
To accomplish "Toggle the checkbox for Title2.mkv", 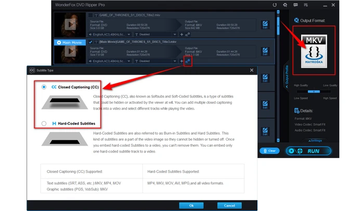I will tap(90, 15).
